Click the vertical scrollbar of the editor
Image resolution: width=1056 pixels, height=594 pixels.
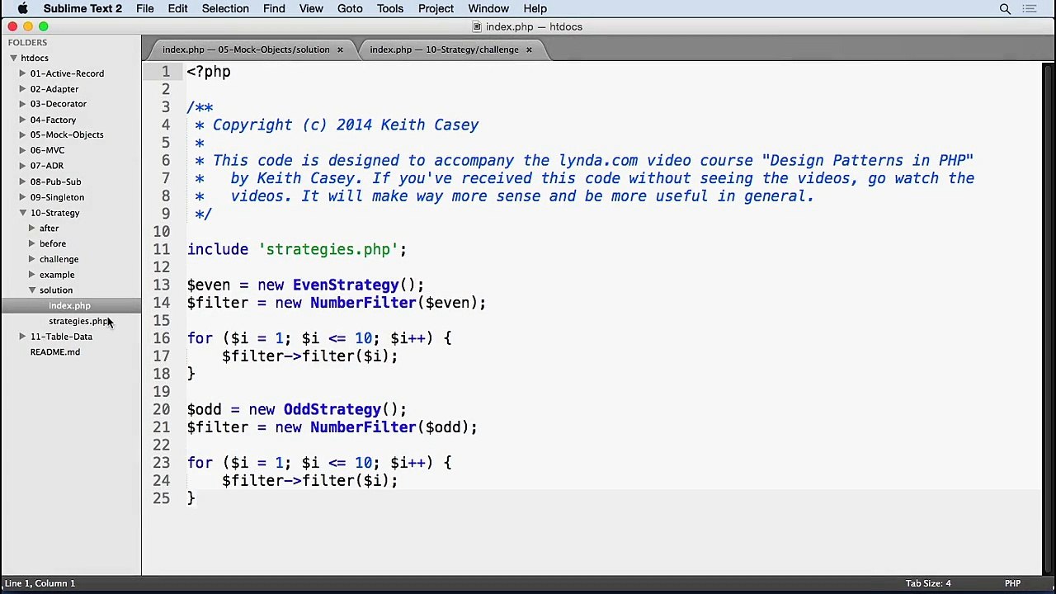[x=1049, y=317]
